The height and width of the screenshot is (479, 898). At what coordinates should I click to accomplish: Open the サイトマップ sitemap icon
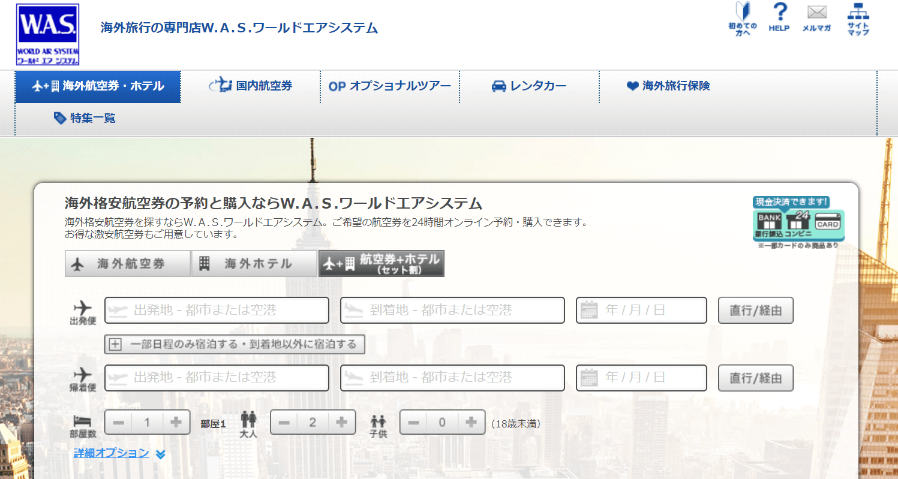(x=858, y=19)
